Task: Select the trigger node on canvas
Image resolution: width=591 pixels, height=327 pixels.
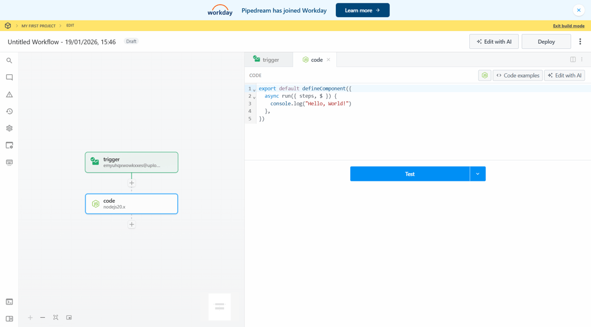Action: (x=132, y=162)
